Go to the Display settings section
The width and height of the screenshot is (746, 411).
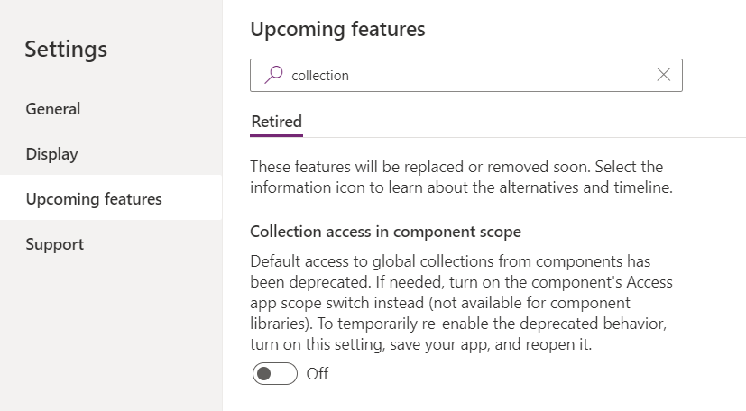pos(52,154)
